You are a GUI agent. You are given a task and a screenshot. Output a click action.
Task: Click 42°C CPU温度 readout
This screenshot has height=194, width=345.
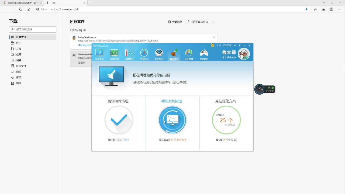click(x=270, y=89)
